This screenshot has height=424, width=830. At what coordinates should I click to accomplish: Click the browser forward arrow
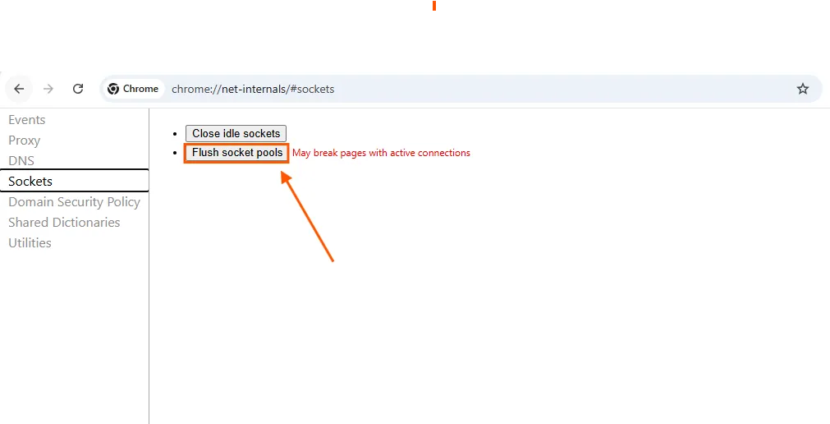(x=48, y=89)
